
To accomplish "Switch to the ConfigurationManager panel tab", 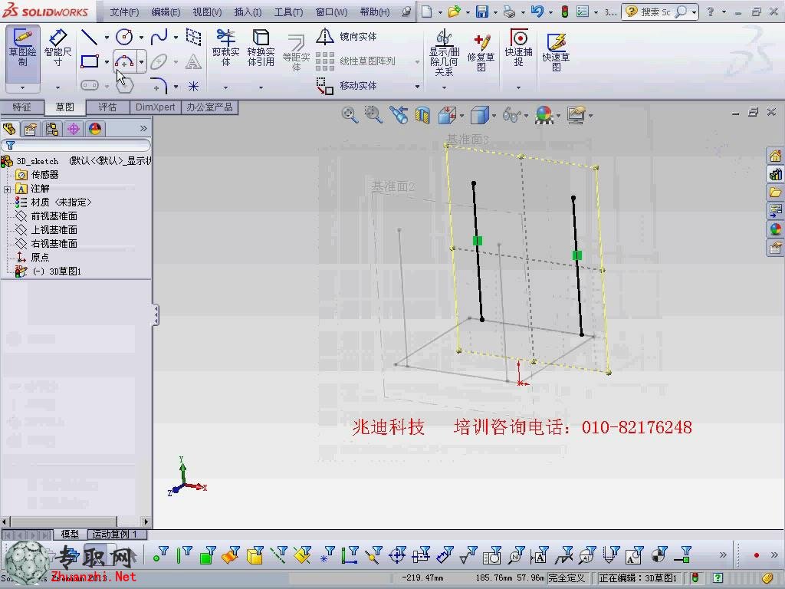I will [51, 129].
